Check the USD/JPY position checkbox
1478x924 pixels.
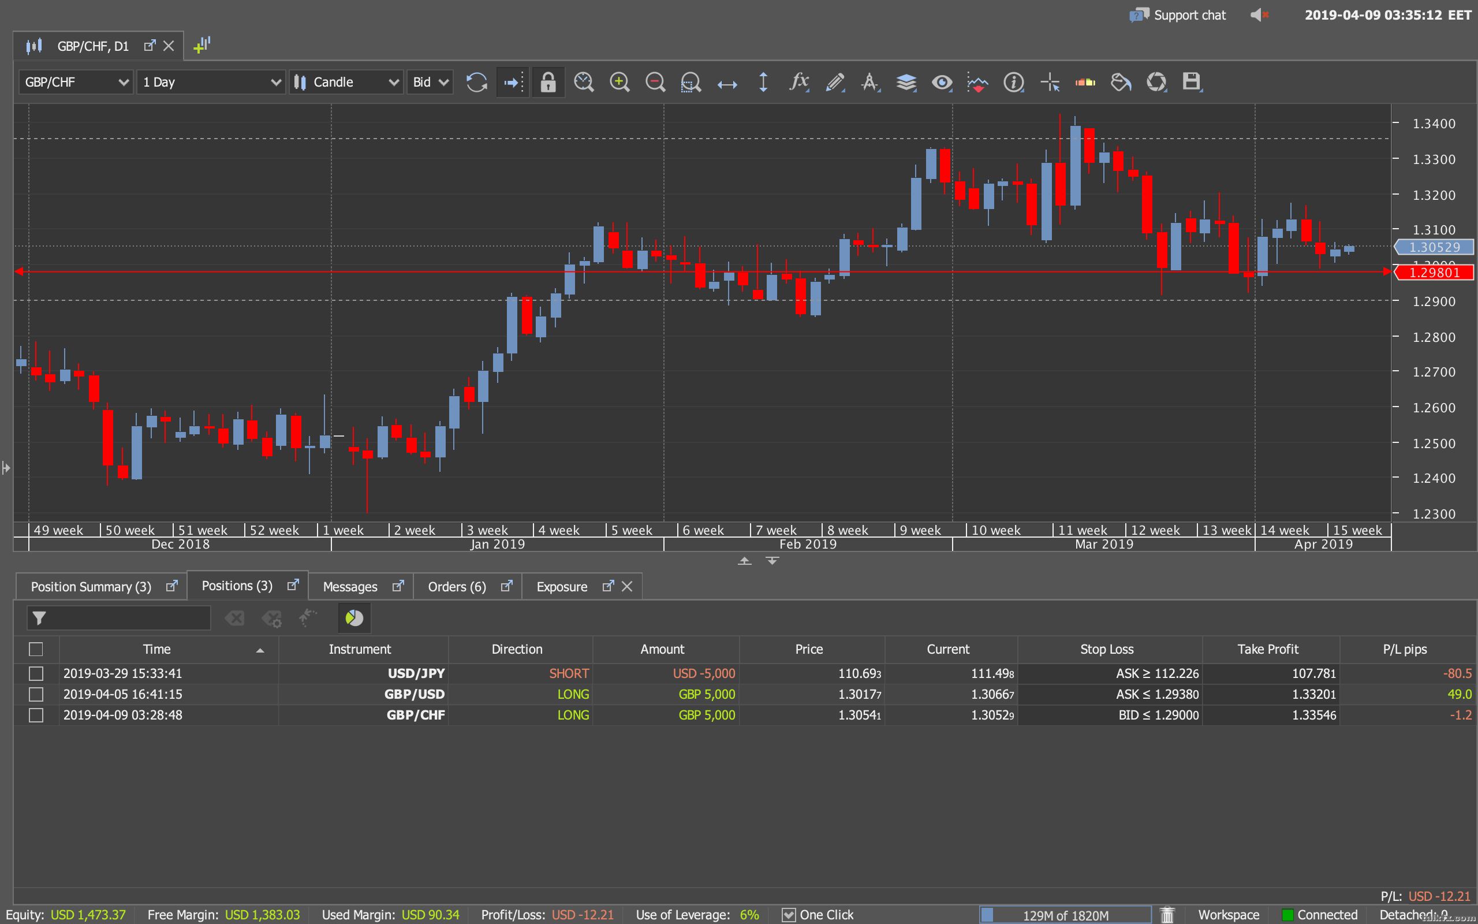36,673
